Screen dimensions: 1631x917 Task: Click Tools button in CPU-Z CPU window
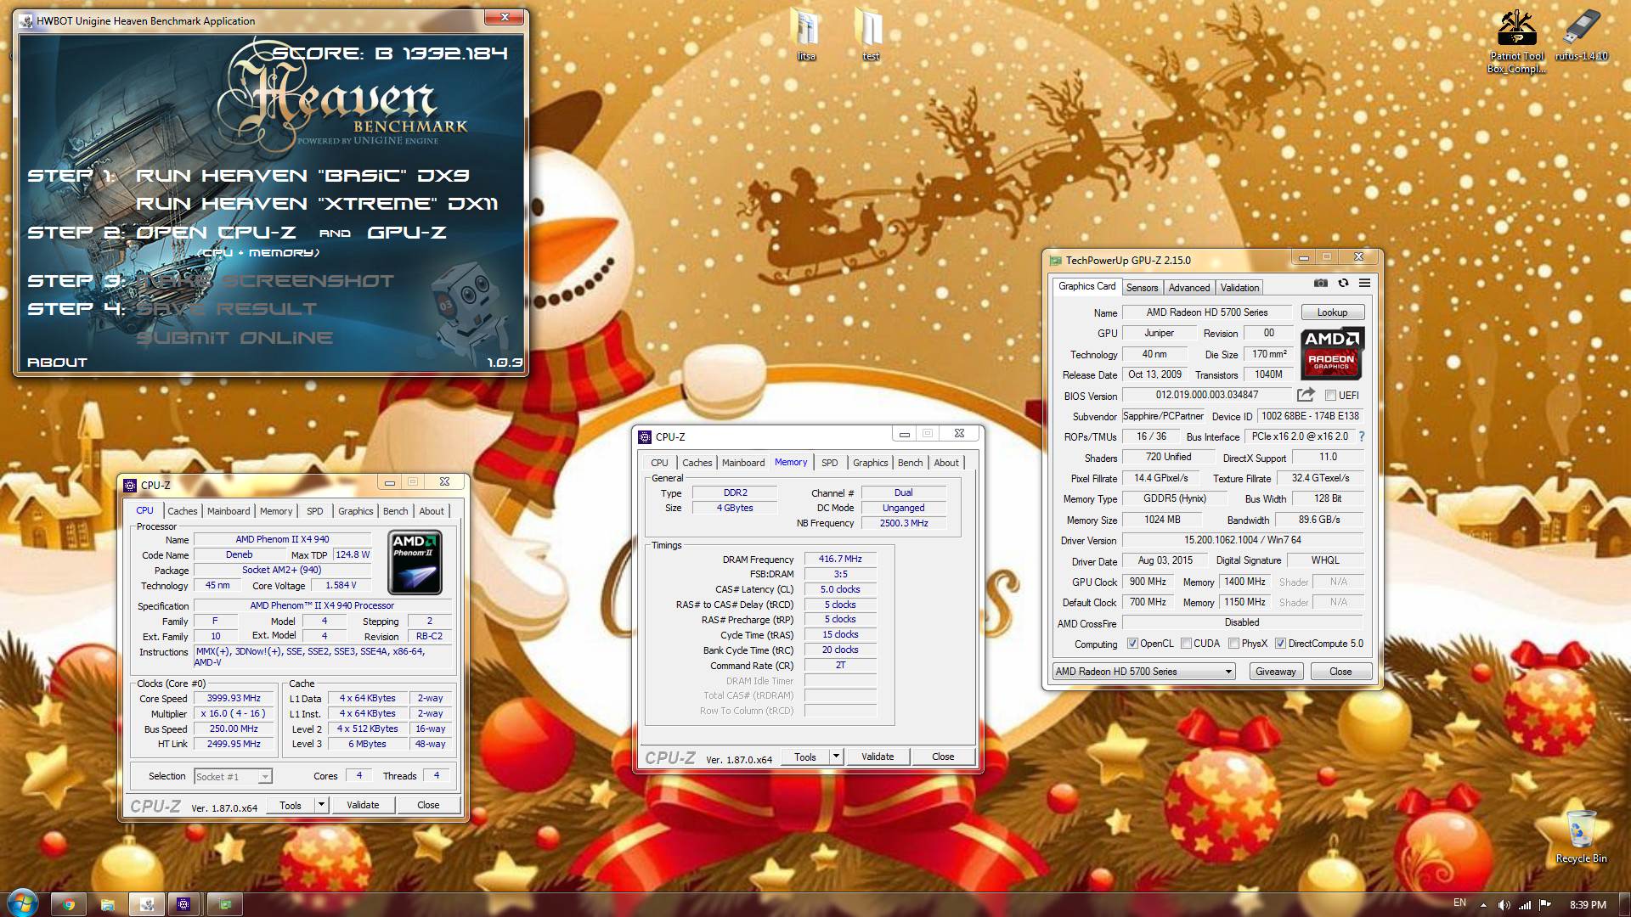pos(291,805)
